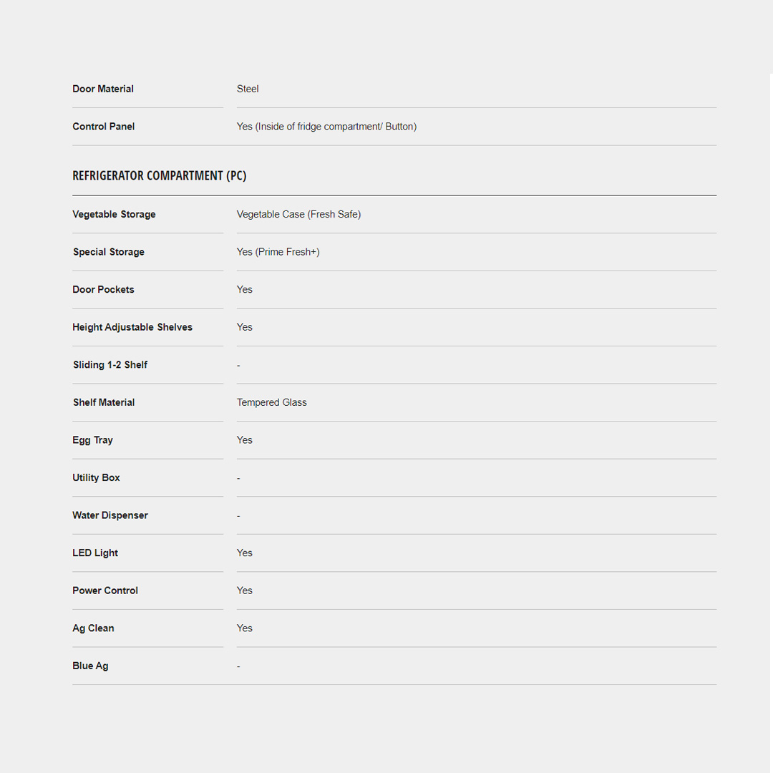Click the Utility Box label
773x773 pixels.
(96, 477)
